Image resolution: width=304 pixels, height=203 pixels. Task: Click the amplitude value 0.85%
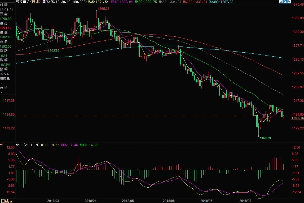5,74
